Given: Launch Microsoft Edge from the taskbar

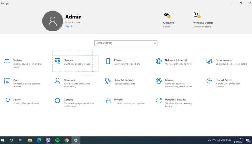Looking at the screenshot, I should tap(39, 140).
